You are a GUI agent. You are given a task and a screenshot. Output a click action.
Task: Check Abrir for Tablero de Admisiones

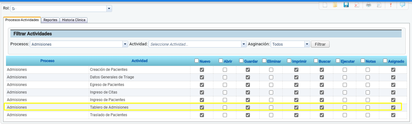point(225,107)
